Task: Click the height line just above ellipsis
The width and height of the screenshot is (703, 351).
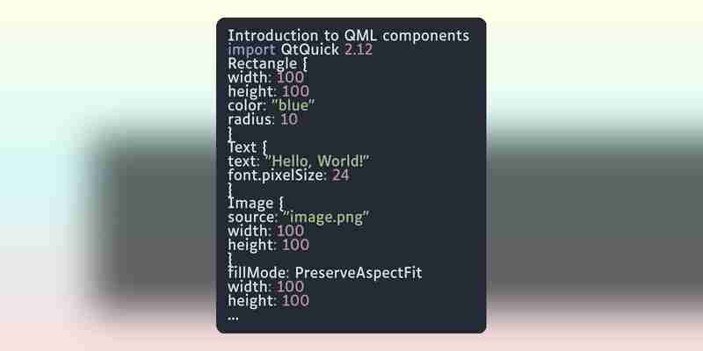Action: (269, 300)
